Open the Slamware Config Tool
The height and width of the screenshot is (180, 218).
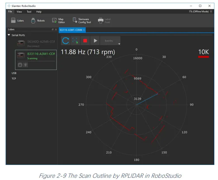82,21
